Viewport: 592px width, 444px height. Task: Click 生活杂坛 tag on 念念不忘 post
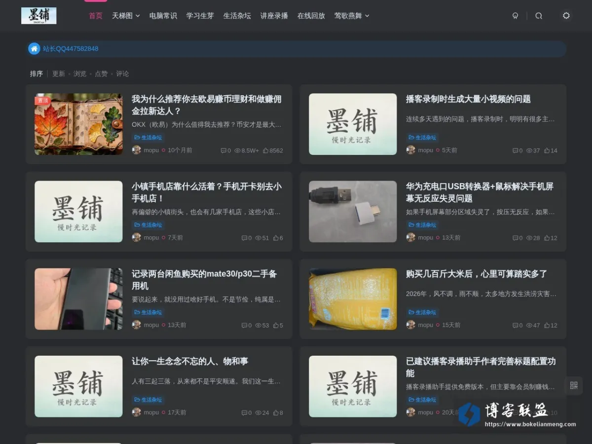tap(148, 400)
